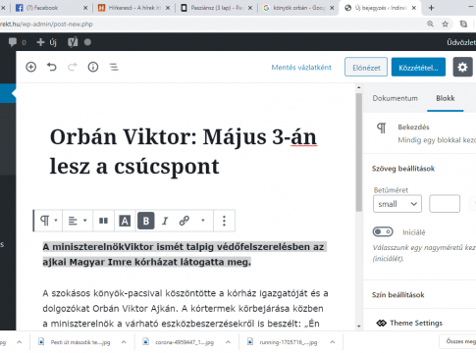Switch to the Dokumentum tab

(x=395, y=98)
